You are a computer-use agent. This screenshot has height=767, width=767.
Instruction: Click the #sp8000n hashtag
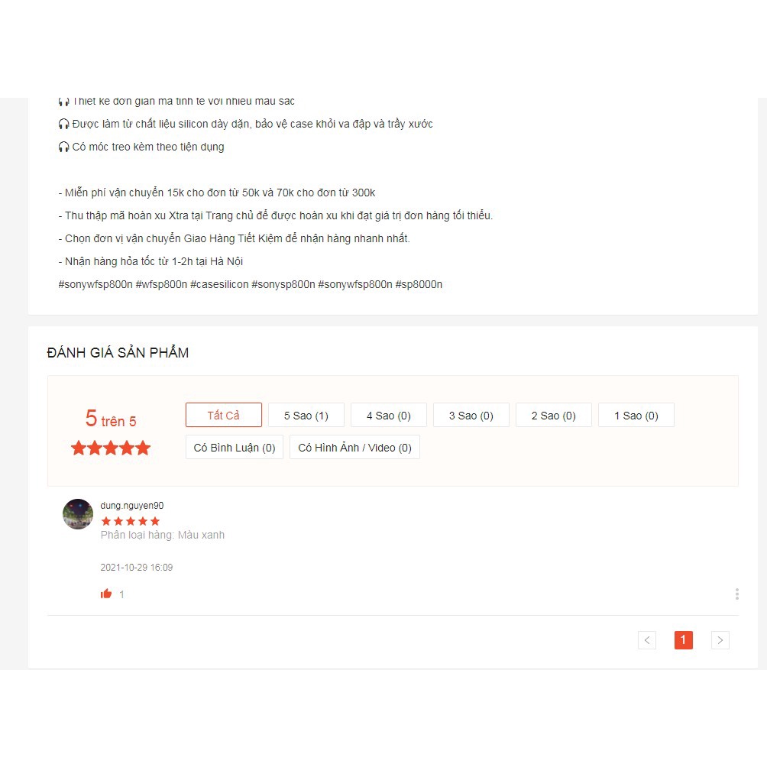pos(419,284)
